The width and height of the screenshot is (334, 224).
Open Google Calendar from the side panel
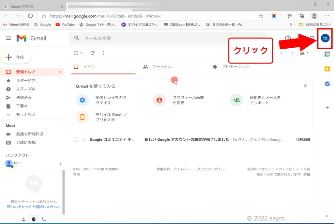327,54
